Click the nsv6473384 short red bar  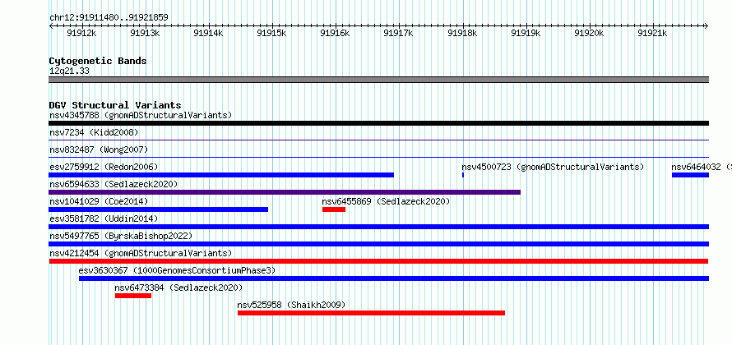coord(133,296)
